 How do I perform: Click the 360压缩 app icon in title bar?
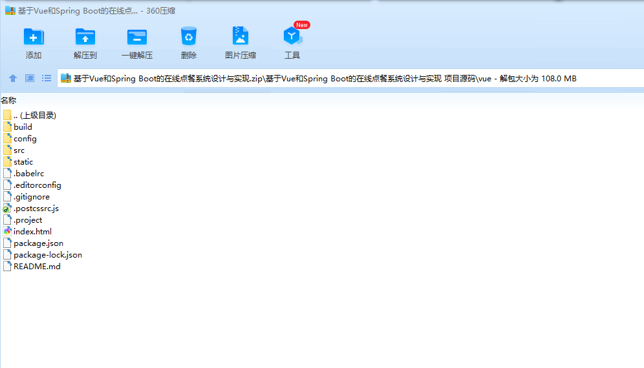pos(10,11)
